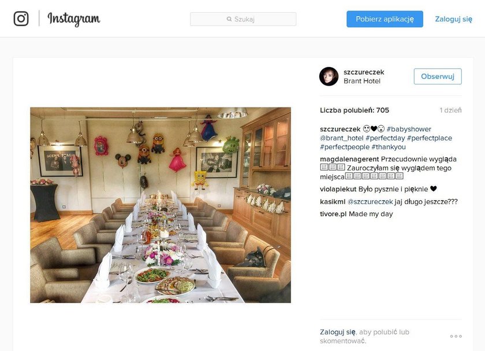Open szczureczek profile avatar picture
This screenshot has height=351, width=485.
pyautogui.click(x=329, y=76)
